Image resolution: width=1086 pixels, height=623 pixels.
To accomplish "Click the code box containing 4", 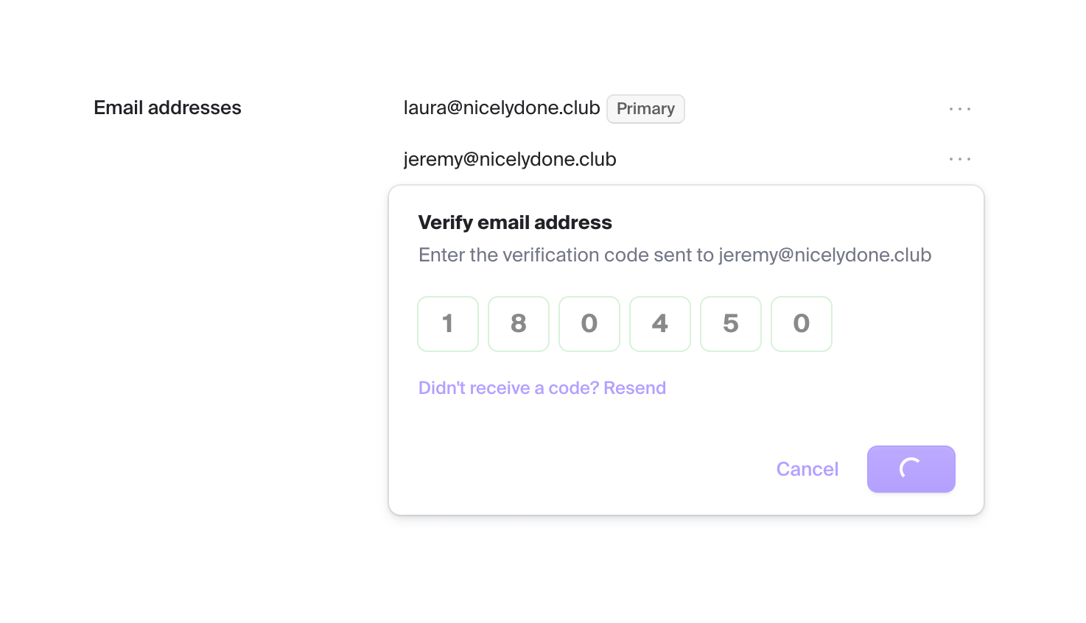I will [660, 324].
